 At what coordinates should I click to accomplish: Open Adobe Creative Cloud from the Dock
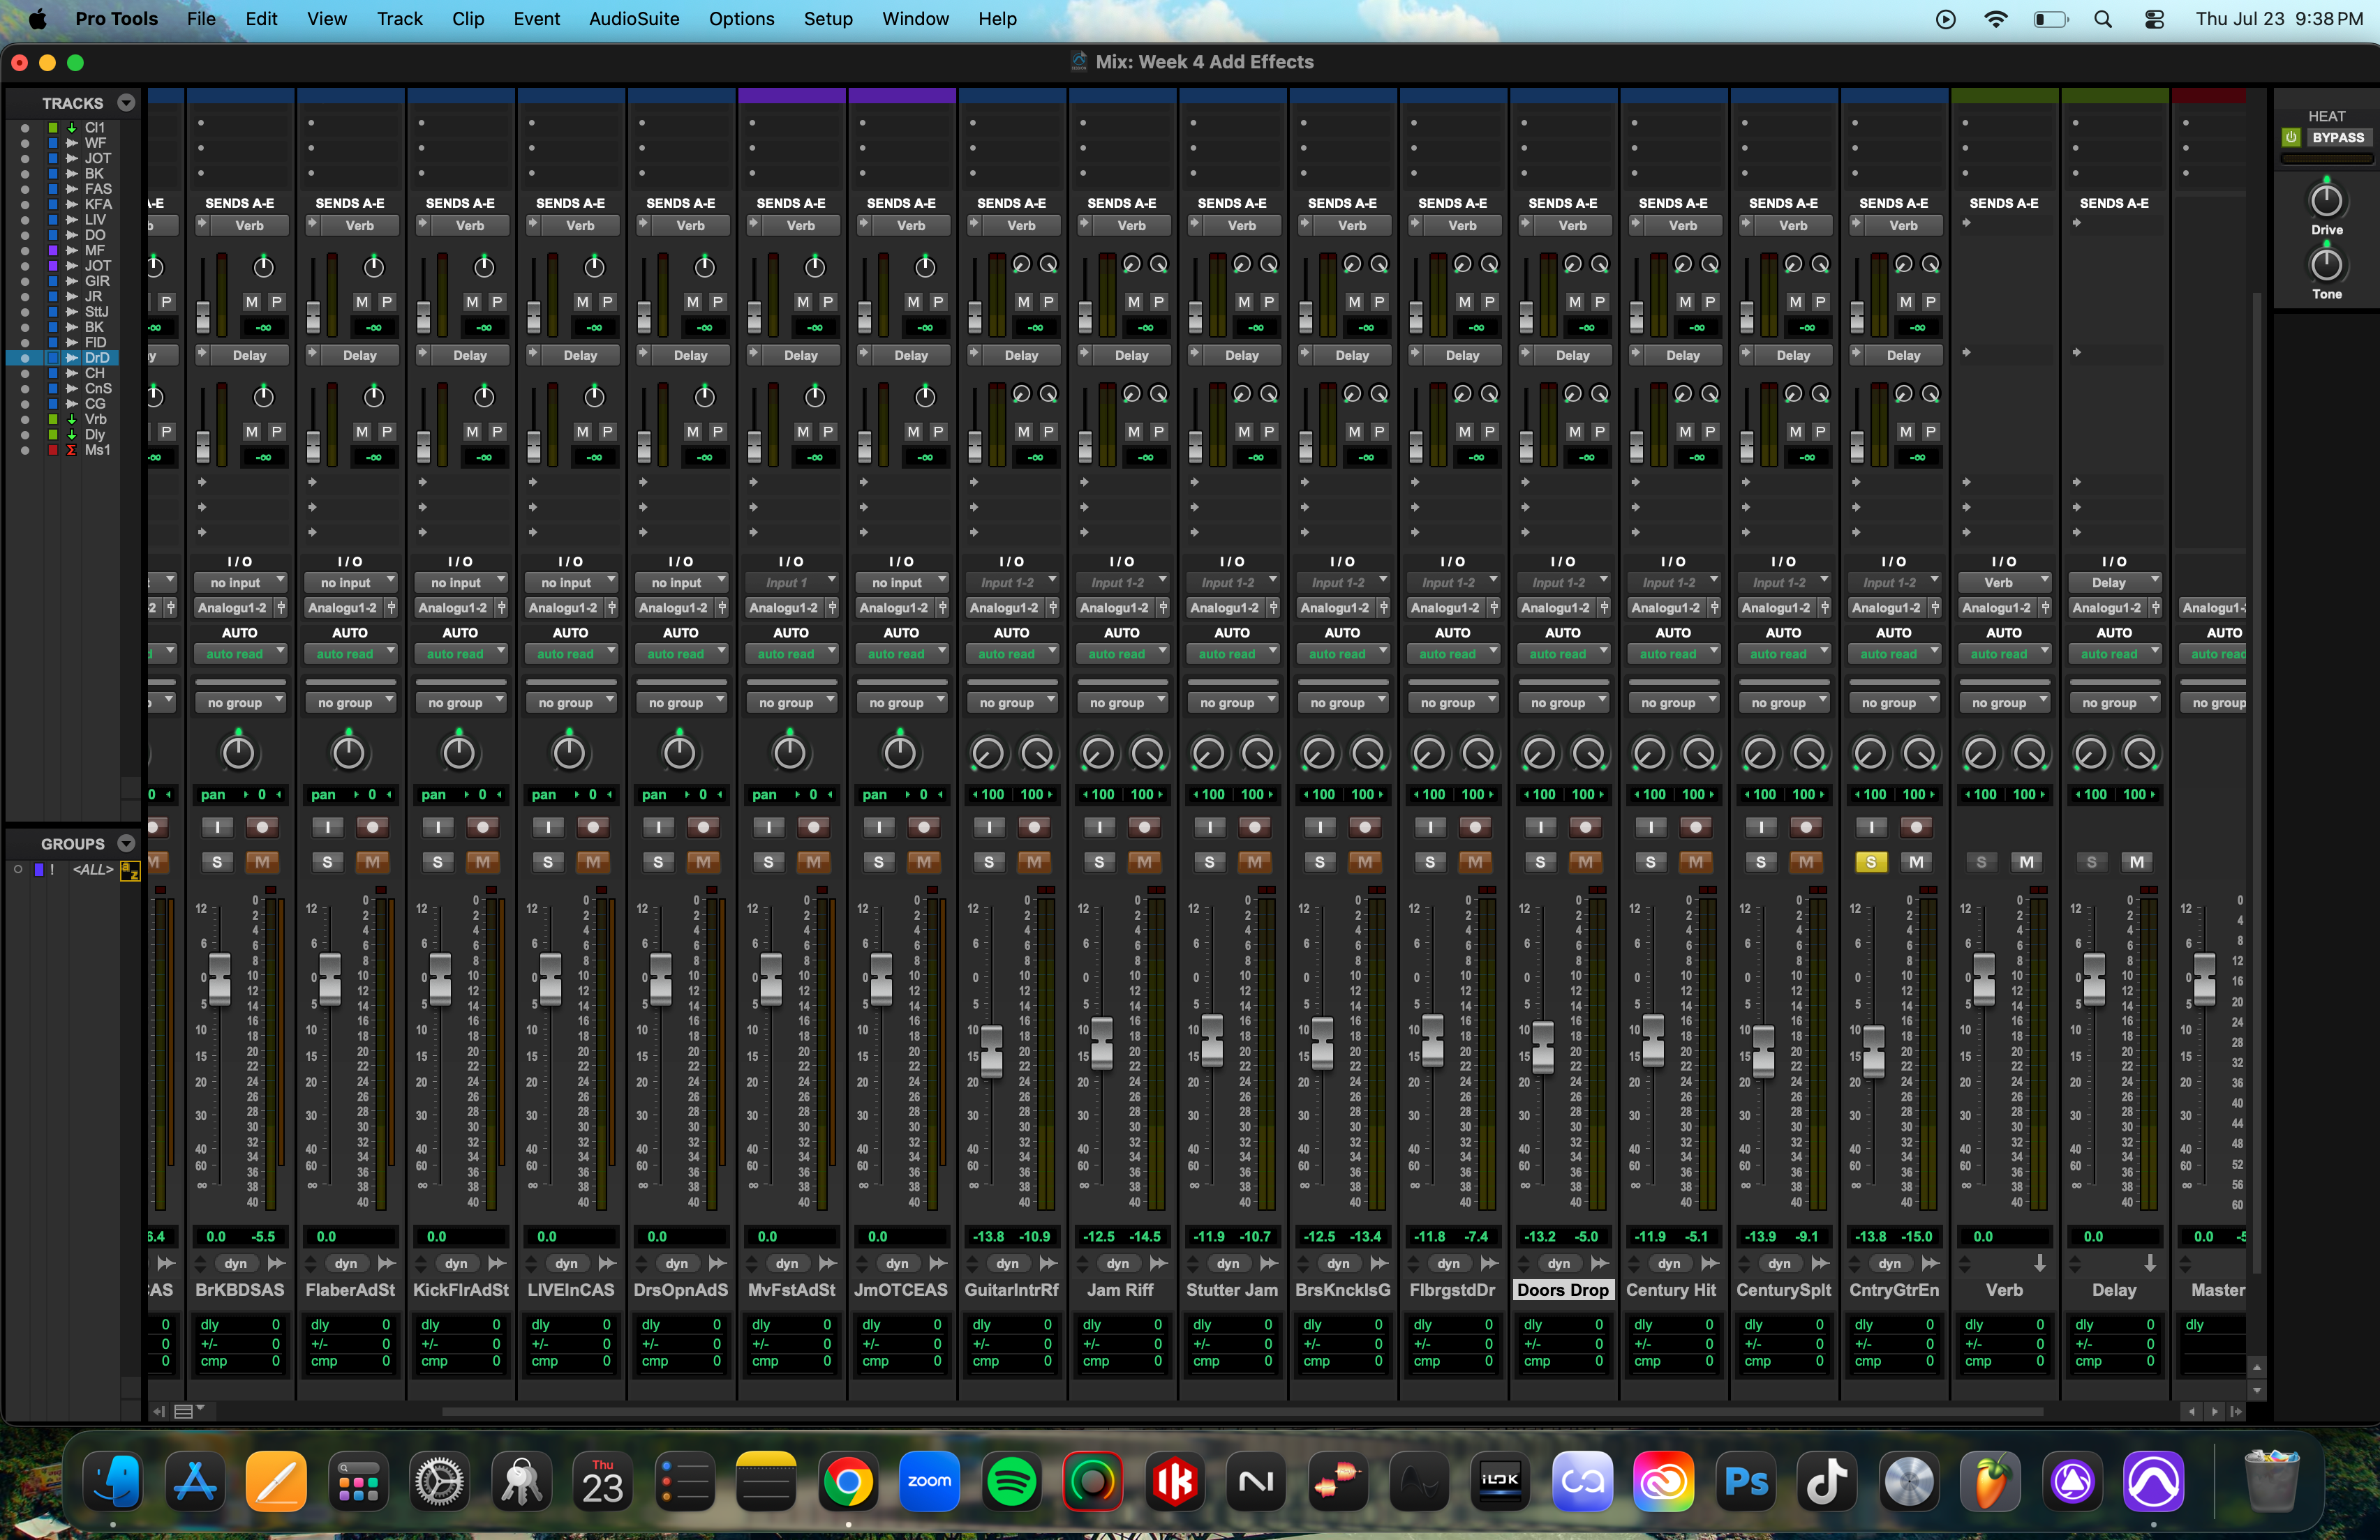[1664, 1482]
